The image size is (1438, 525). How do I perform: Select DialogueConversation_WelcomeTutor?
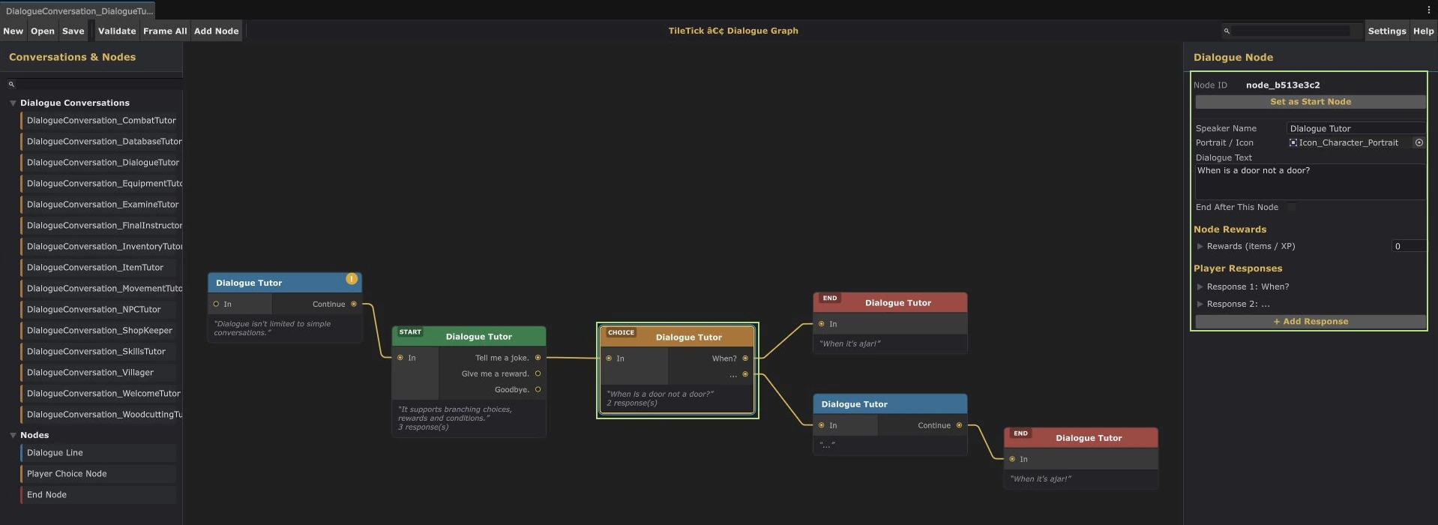[101, 393]
